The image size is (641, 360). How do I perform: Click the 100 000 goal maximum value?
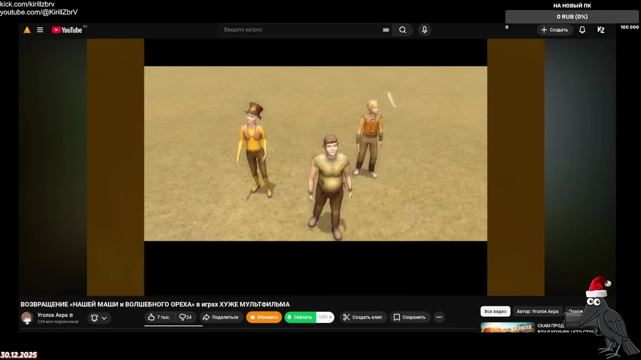629,27
